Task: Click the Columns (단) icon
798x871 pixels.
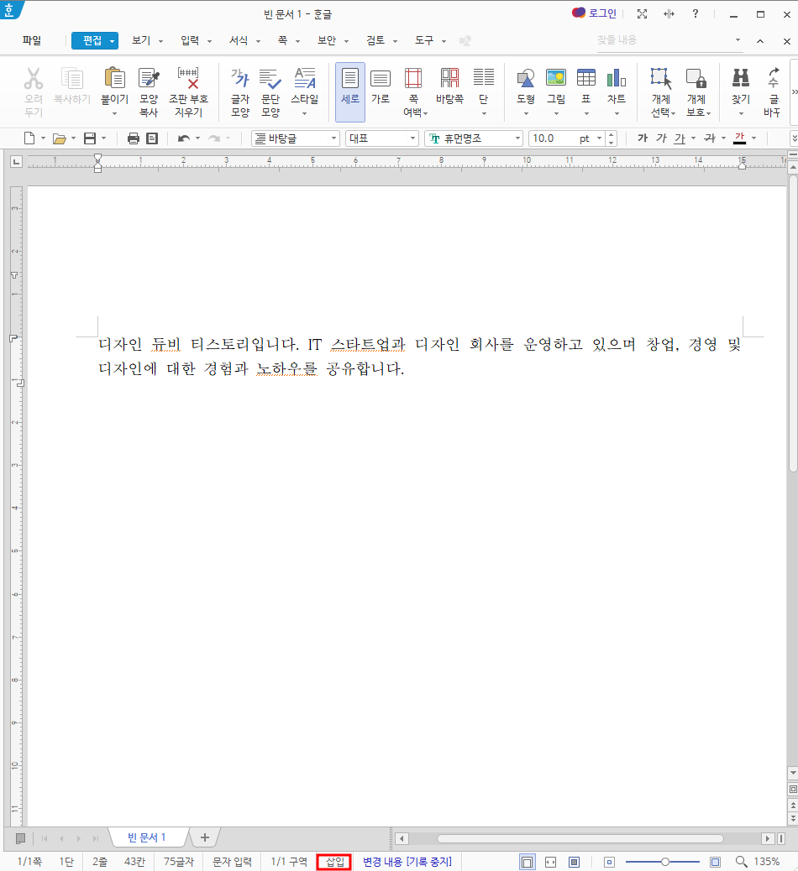Action: [484, 78]
